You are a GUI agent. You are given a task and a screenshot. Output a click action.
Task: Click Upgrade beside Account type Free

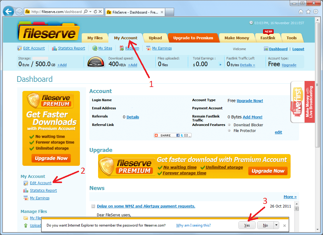[x=289, y=65]
